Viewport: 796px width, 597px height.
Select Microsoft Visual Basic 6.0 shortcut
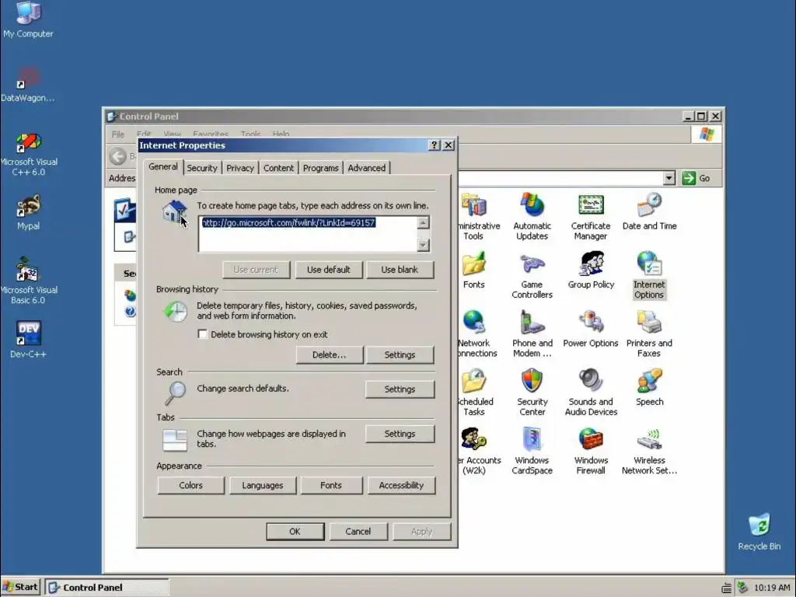point(29,281)
